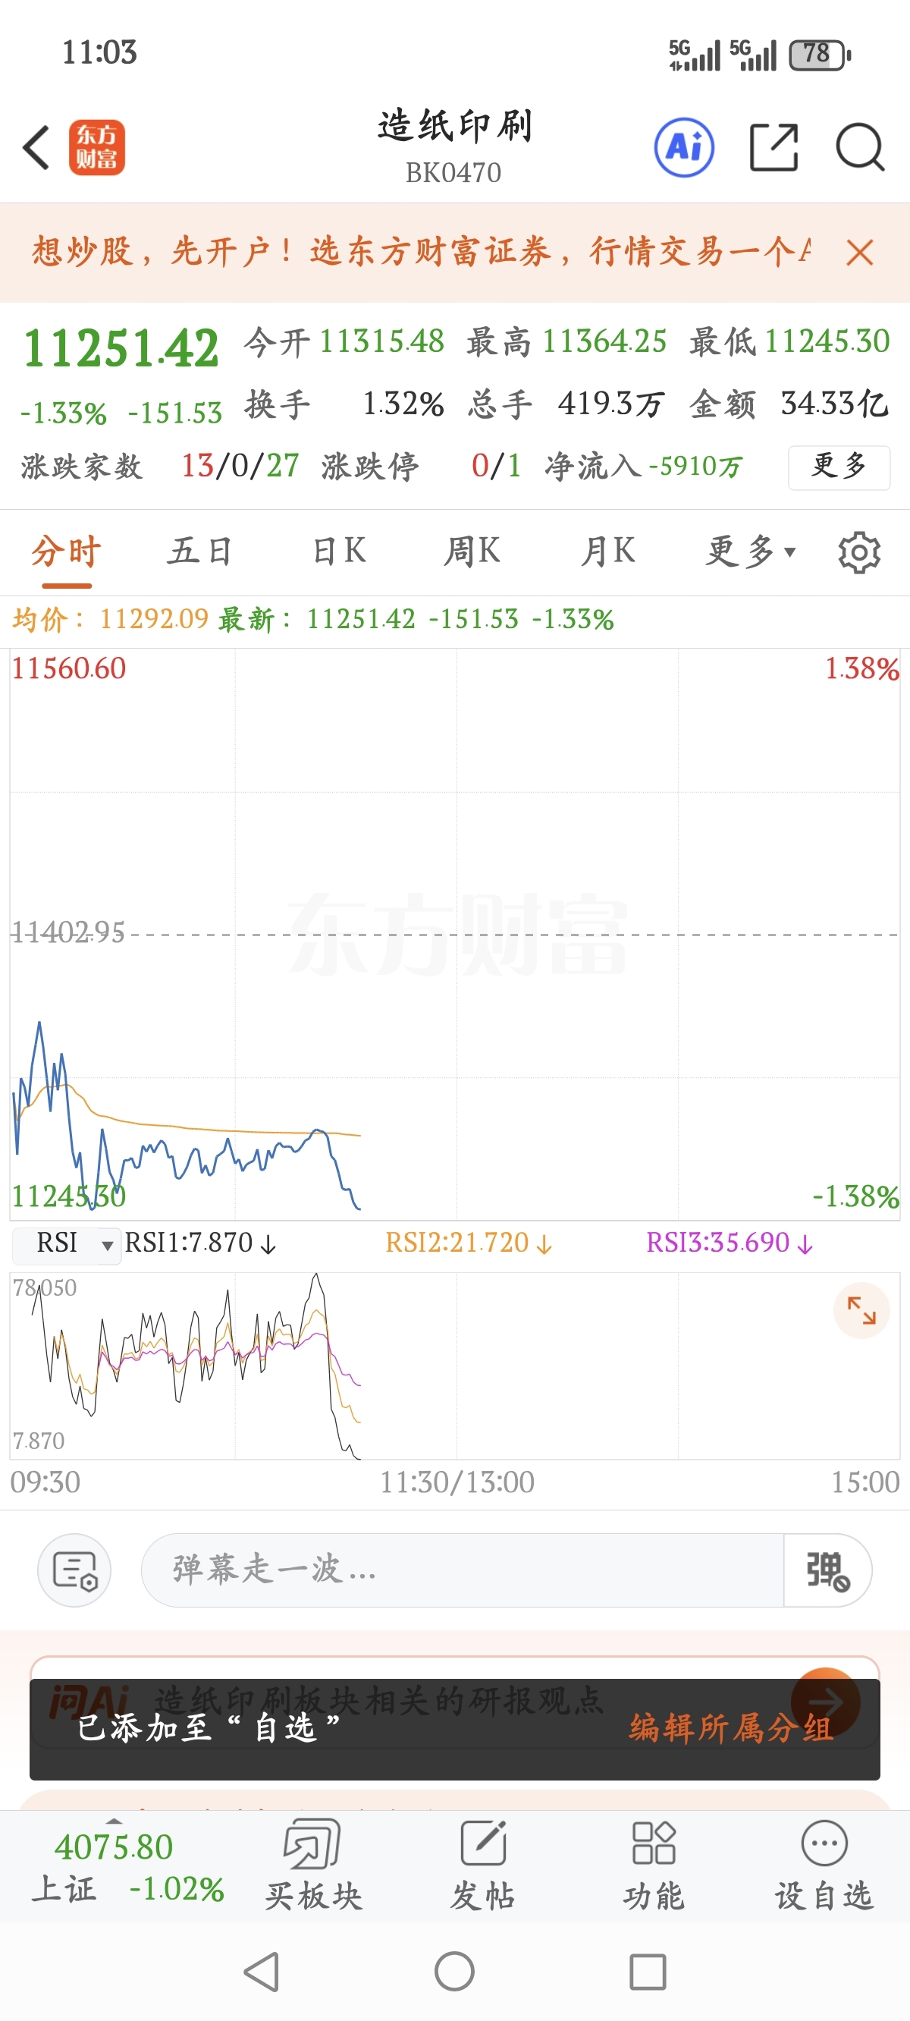Switch to the 五日 tab
Screen dimensions: 910x2021
[x=200, y=551]
